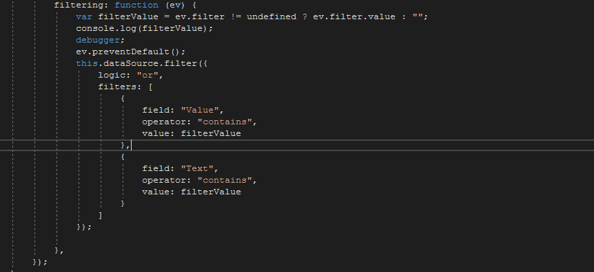Click the "Value" field string
The width and height of the screenshot is (594, 272).
[x=200, y=111]
